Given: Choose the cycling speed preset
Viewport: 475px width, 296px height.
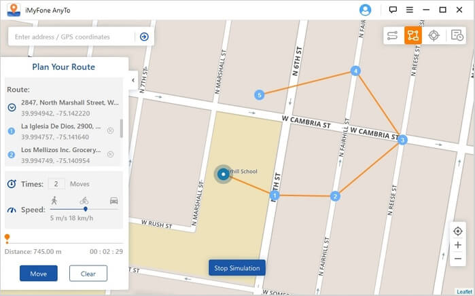Looking at the screenshot, I should tap(84, 201).
